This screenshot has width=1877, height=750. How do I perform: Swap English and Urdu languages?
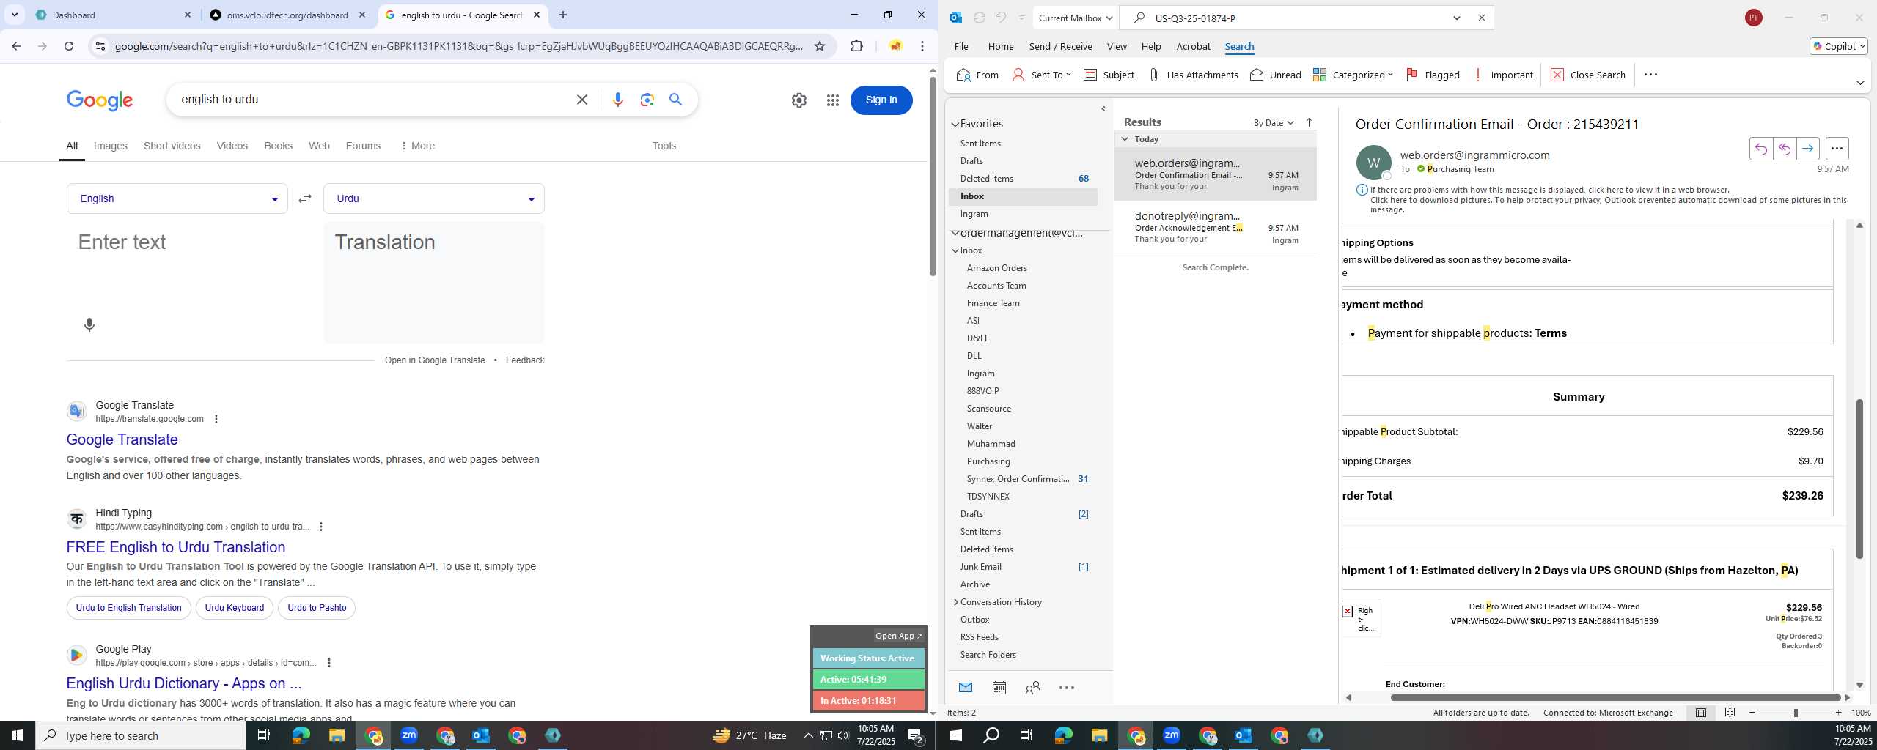click(305, 198)
